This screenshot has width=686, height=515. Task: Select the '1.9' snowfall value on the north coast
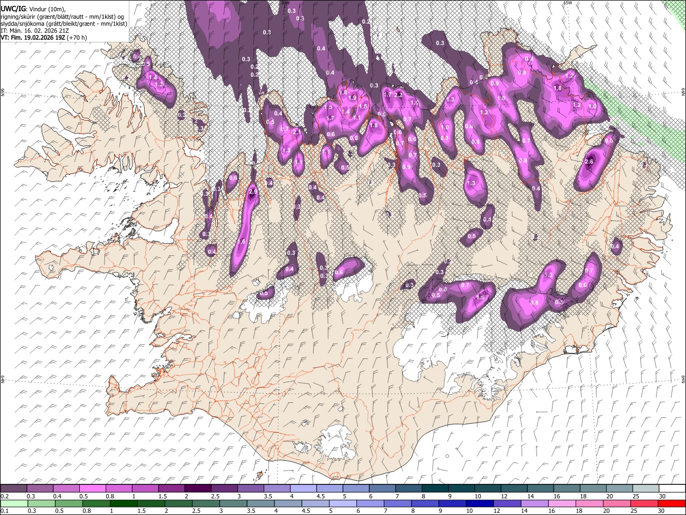point(352,98)
